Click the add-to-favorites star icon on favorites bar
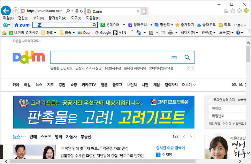Screen dimensions: 251x164 click(x=4, y=33)
